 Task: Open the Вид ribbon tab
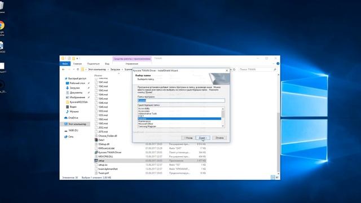107,64
